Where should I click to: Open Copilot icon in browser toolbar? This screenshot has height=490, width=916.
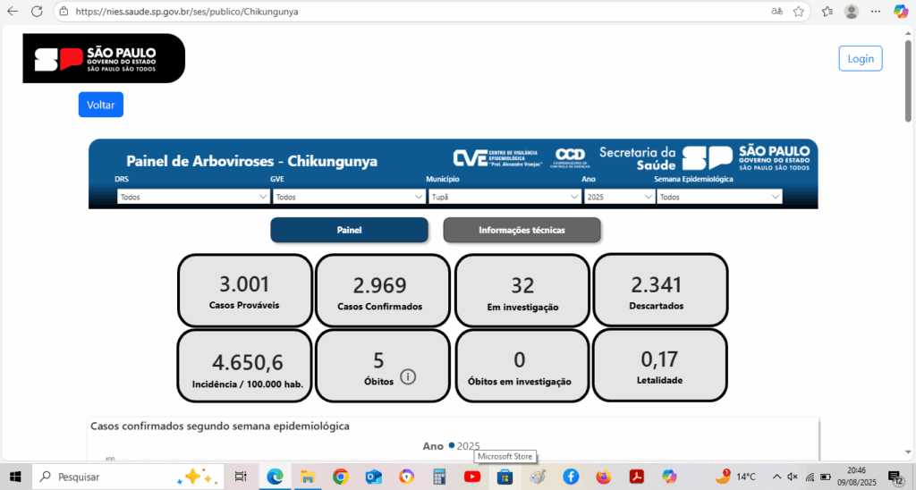900,11
